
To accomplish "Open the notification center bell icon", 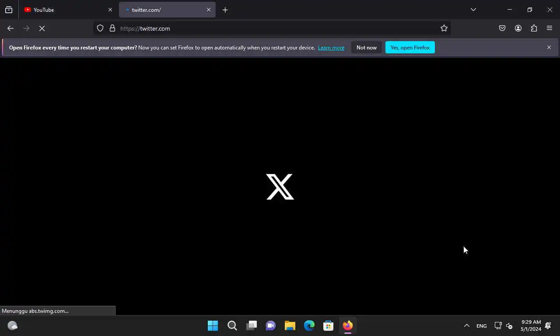I will click(x=548, y=325).
